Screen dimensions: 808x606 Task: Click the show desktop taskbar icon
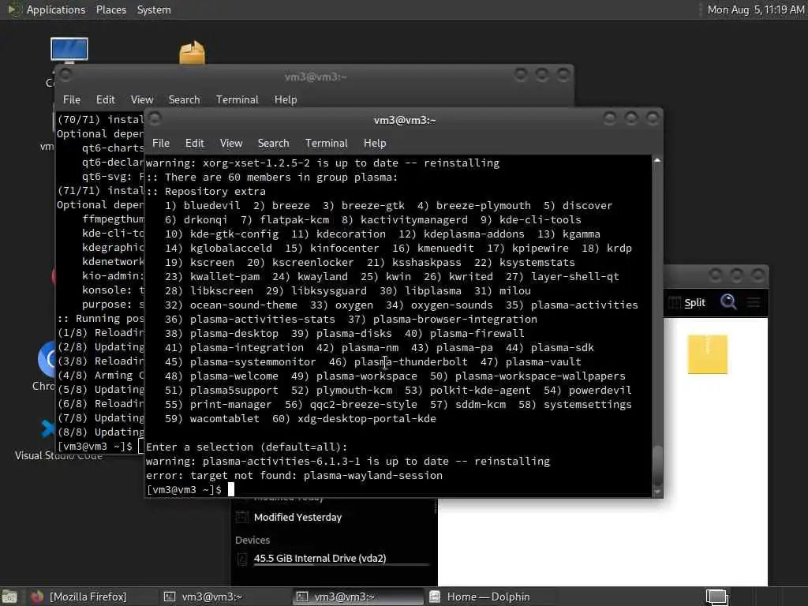point(9,597)
